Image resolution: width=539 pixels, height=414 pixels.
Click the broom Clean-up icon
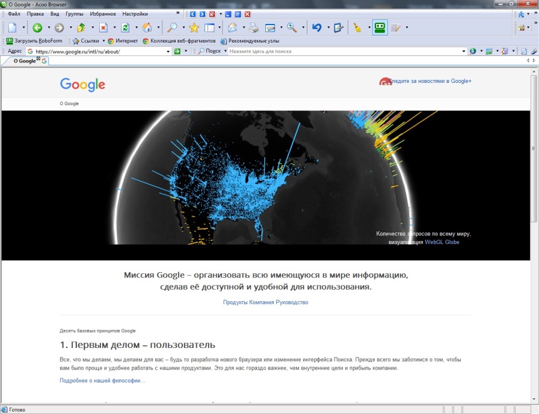pos(357,28)
